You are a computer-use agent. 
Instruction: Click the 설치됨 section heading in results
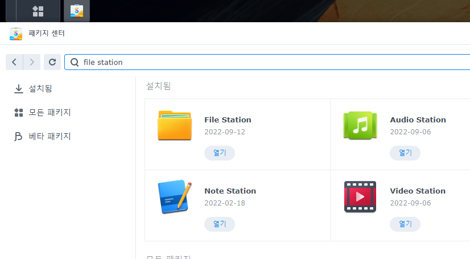(x=158, y=86)
